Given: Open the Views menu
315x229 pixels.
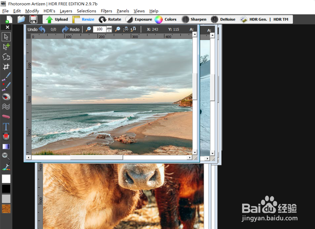Looking at the screenshot, I should point(139,11).
